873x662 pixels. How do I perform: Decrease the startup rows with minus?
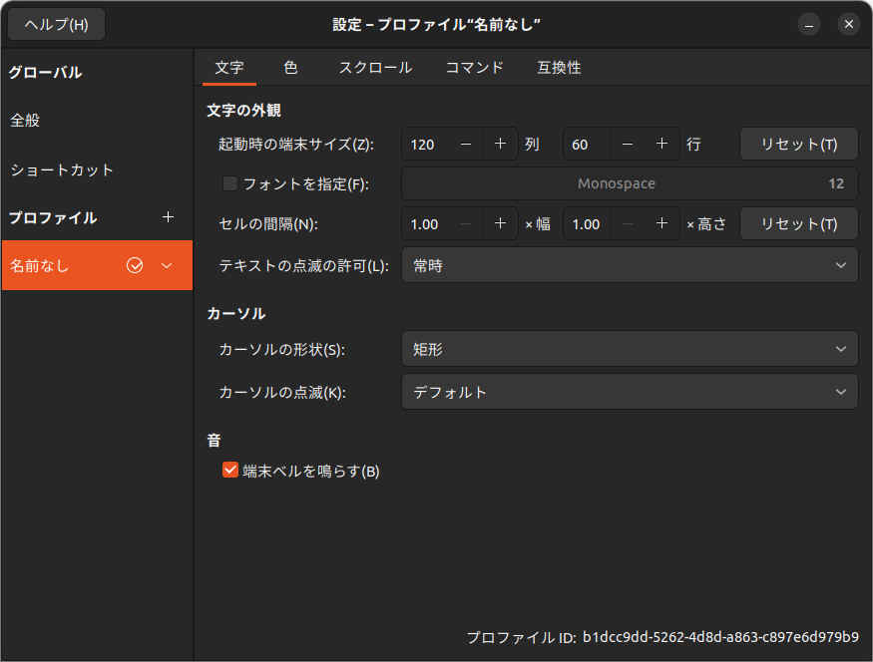tap(628, 144)
